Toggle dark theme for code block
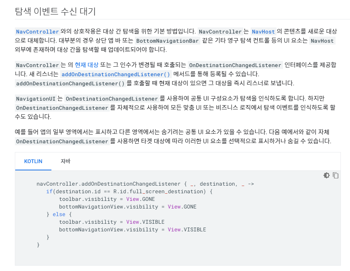The width and height of the screenshot is (350, 271). tap(326, 175)
